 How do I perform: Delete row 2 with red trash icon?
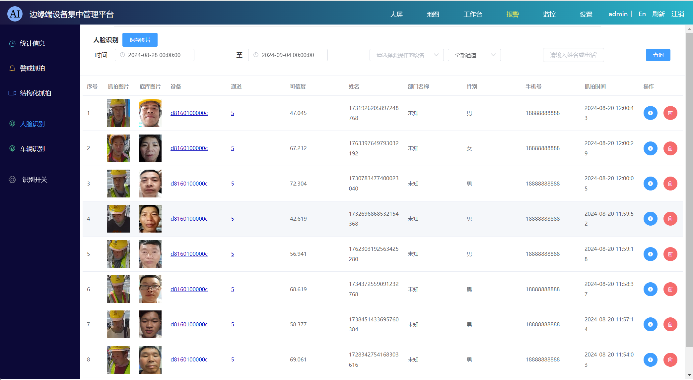coord(670,148)
